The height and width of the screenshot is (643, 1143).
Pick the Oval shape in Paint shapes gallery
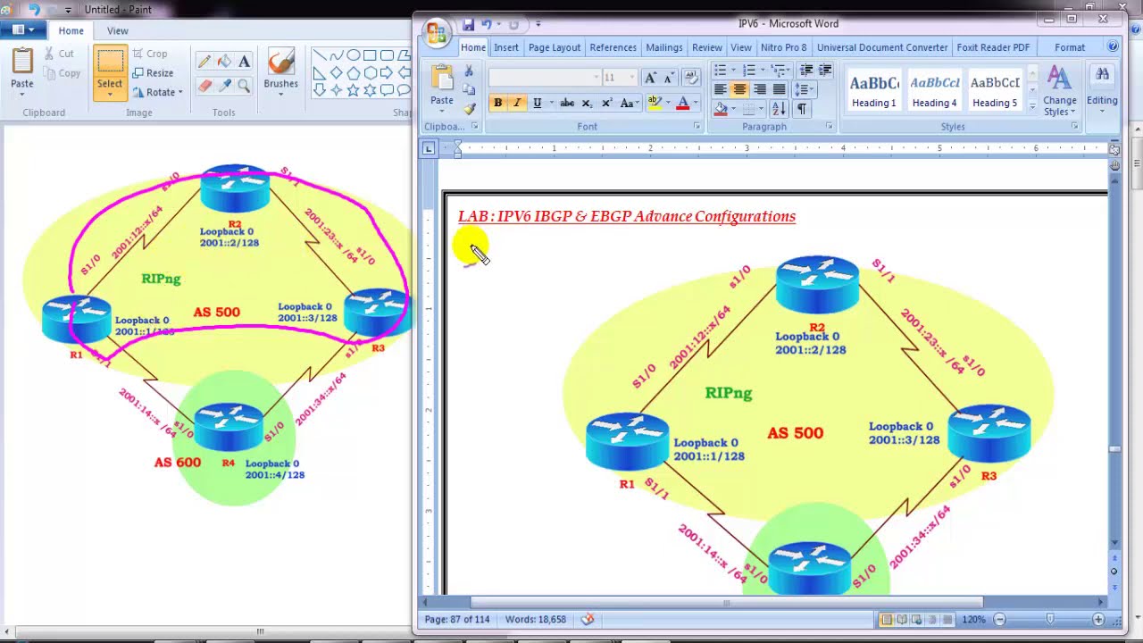pyautogui.click(x=353, y=55)
